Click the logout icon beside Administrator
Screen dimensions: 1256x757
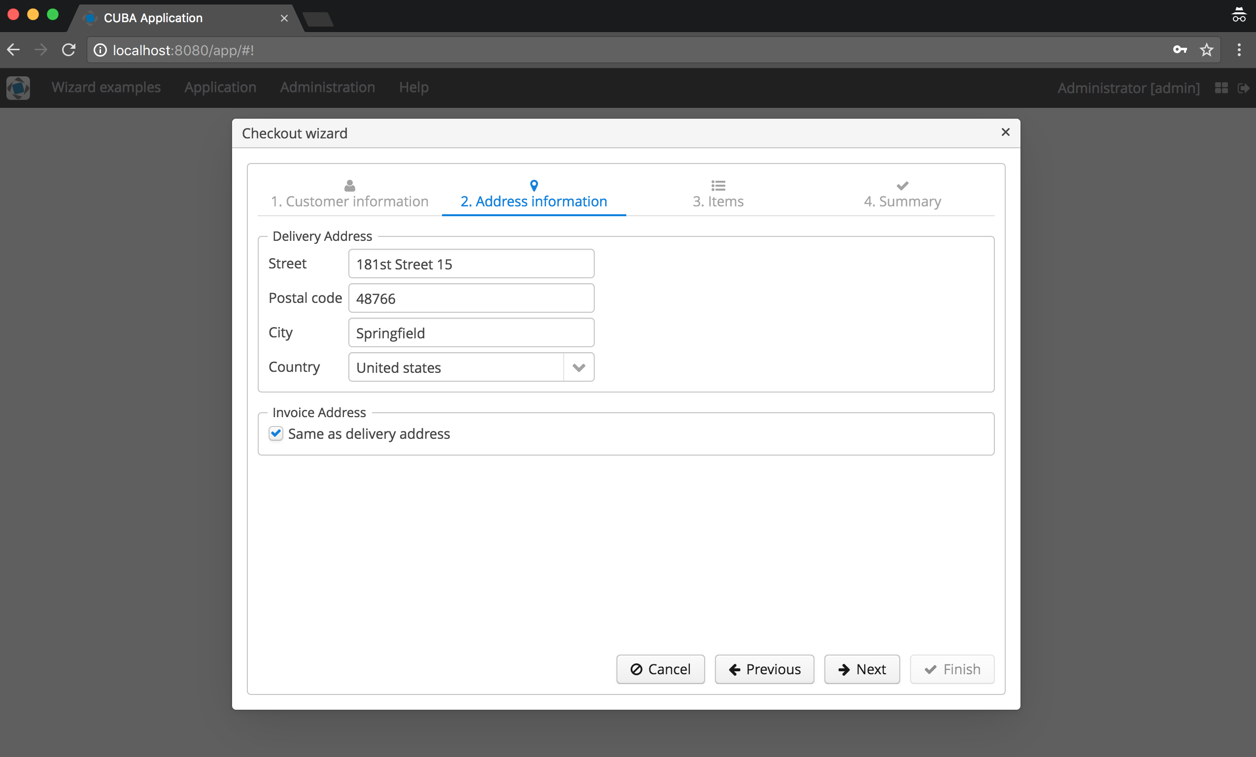click(1243, 88)
